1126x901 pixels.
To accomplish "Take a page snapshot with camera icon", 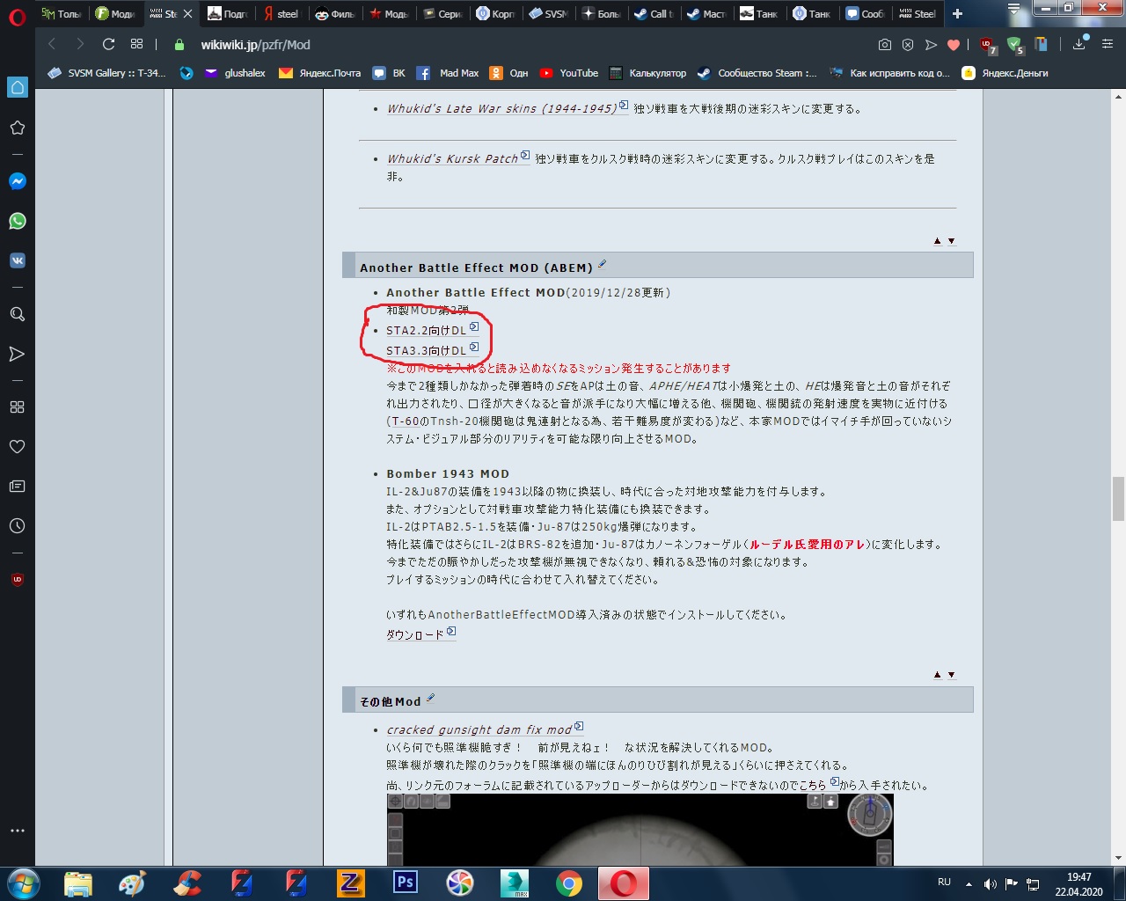I will pyautogui.click(x=885, y=44).
